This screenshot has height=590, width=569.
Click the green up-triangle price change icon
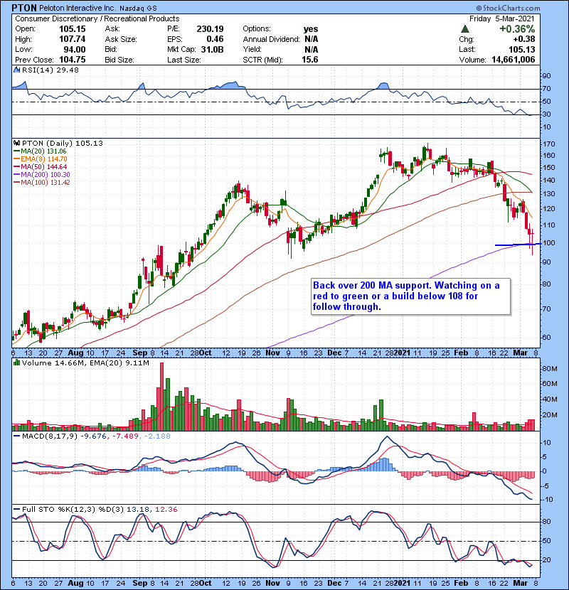(465, 28)
